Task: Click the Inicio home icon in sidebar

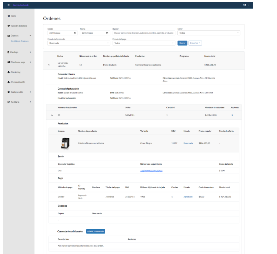Action: [x=9, y=16]
